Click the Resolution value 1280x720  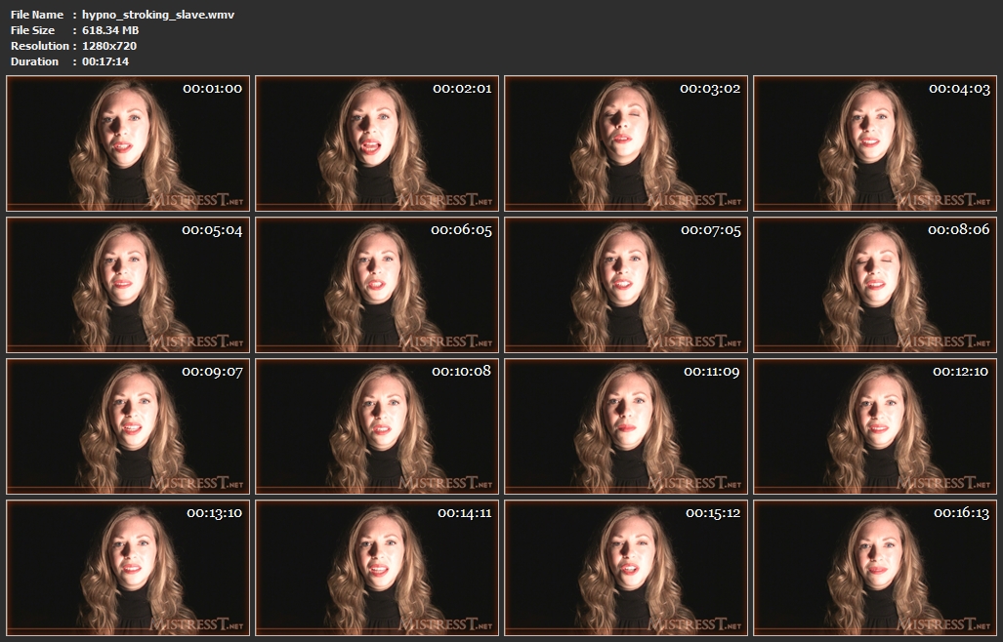(109, 46)
